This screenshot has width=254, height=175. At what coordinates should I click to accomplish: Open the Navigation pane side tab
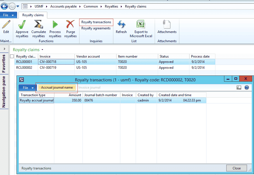click(4, 92)
